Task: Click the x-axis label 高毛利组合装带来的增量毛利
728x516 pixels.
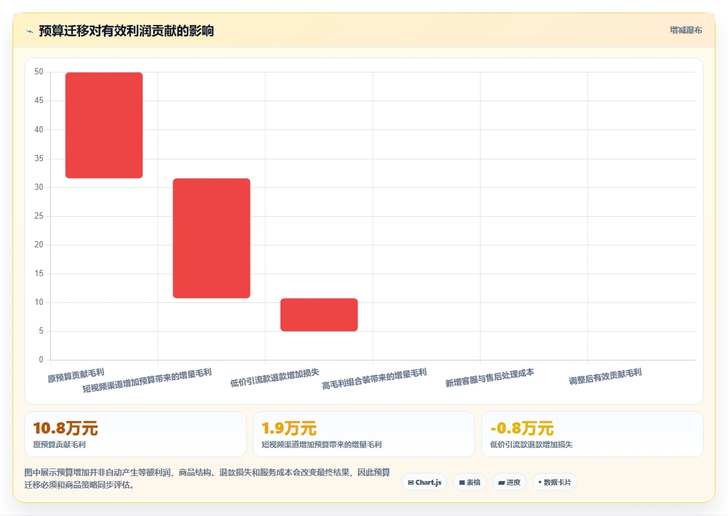Action: click(x=374, y=379)
